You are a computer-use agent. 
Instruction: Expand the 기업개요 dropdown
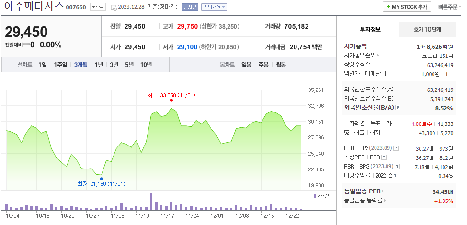point(214,7)
